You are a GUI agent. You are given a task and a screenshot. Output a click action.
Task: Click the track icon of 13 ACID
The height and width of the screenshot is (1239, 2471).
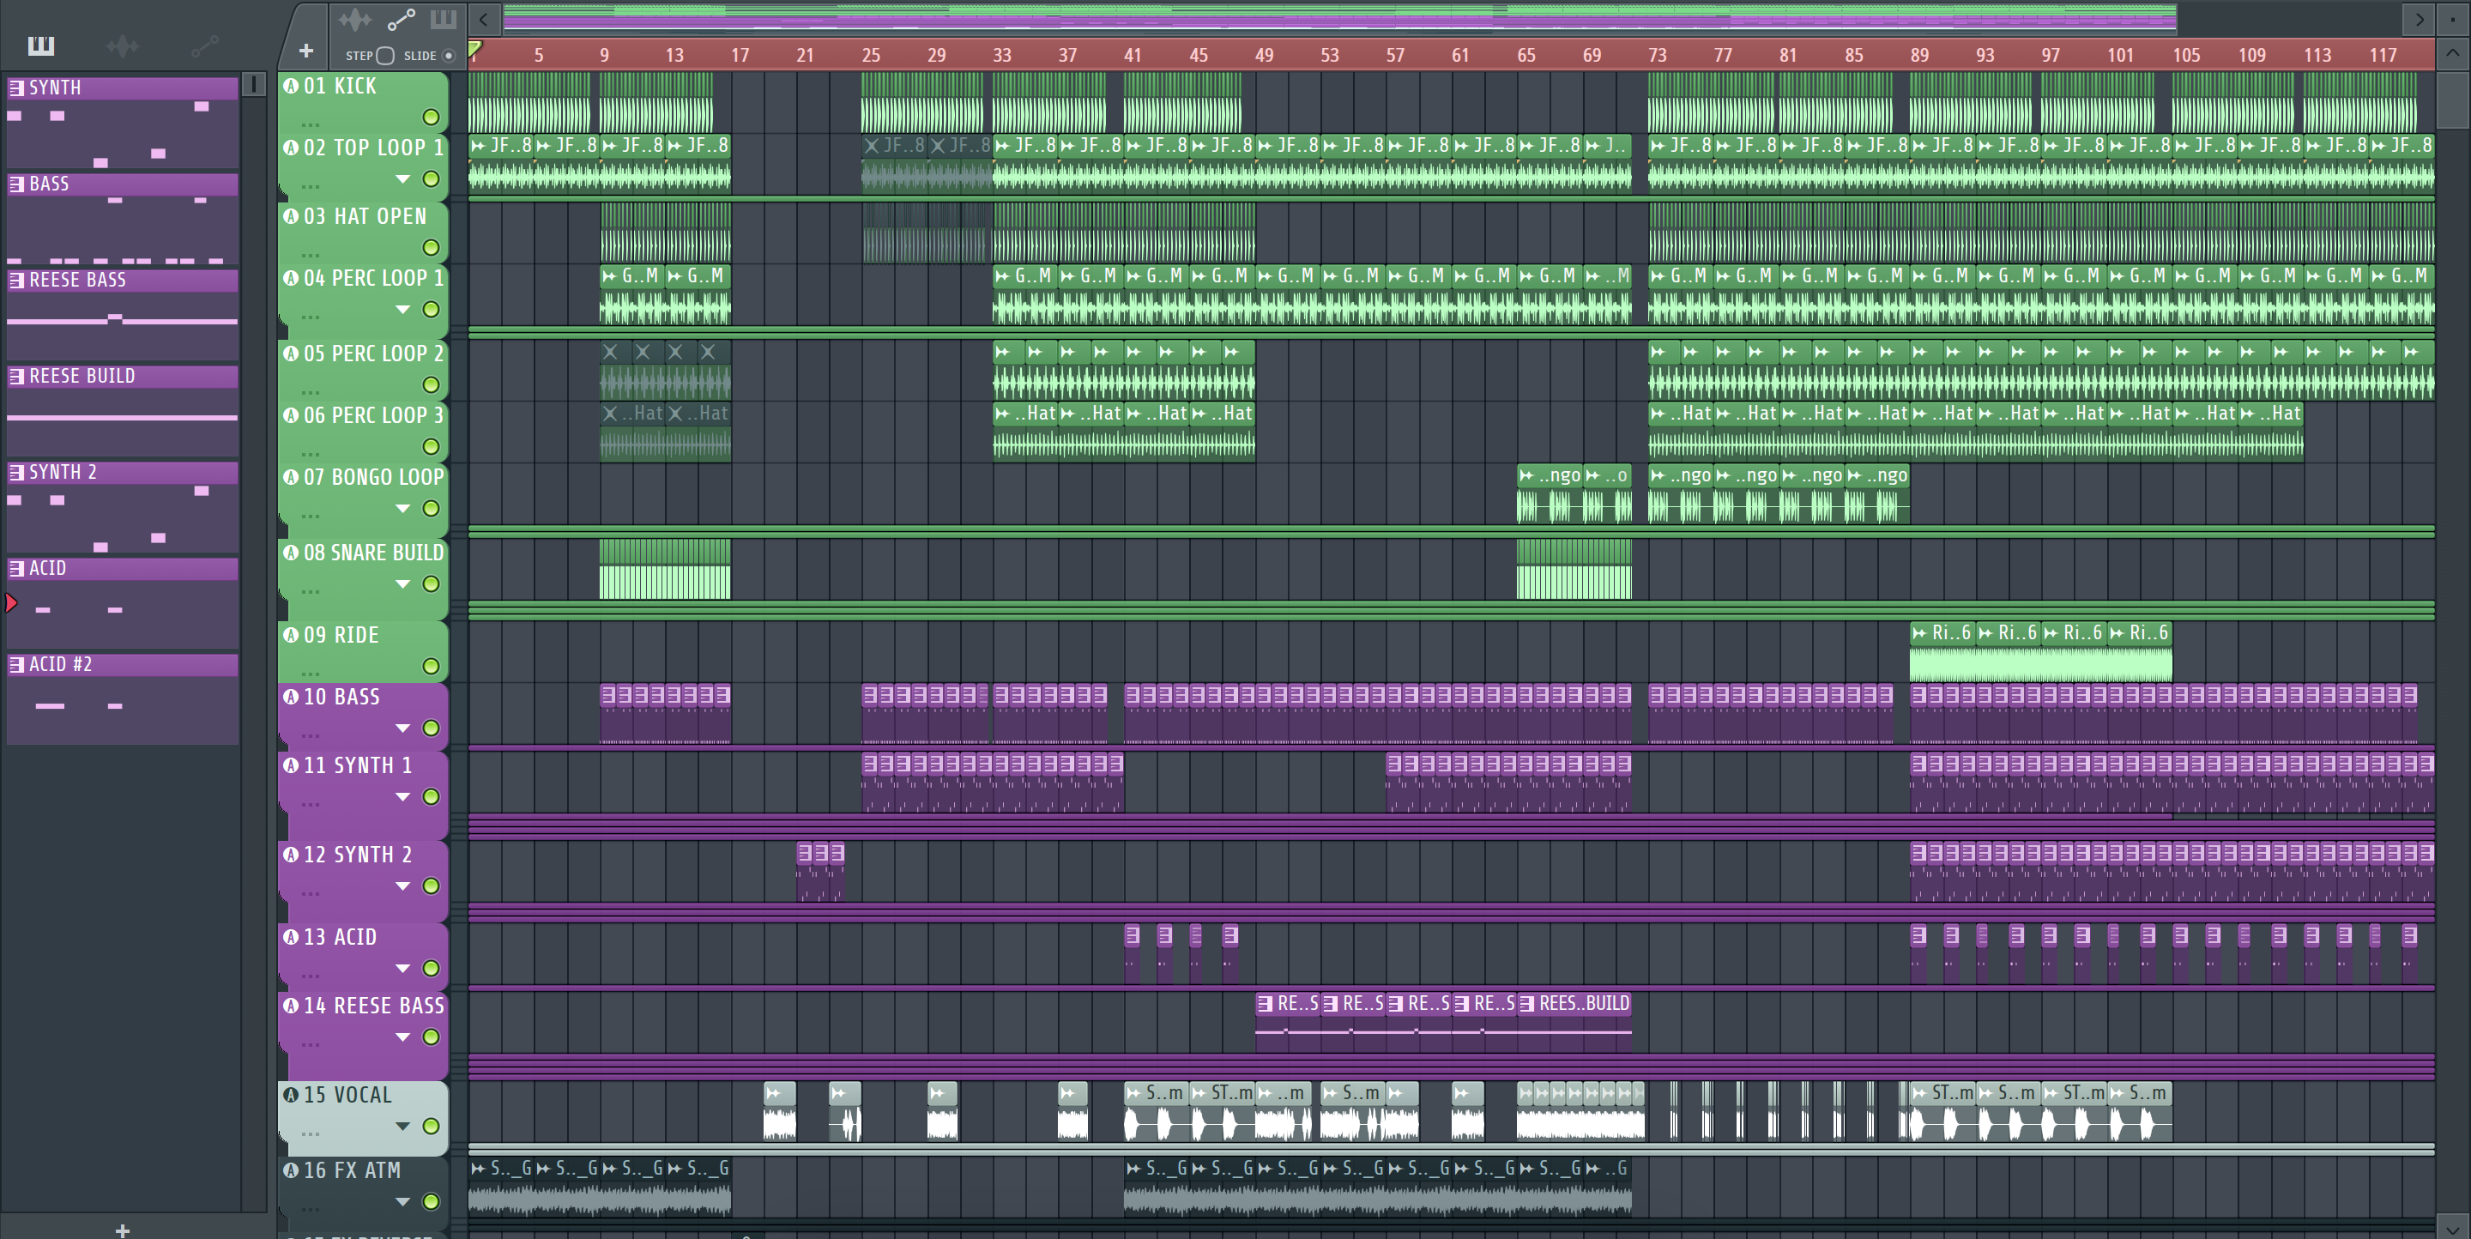pos(291,937)
